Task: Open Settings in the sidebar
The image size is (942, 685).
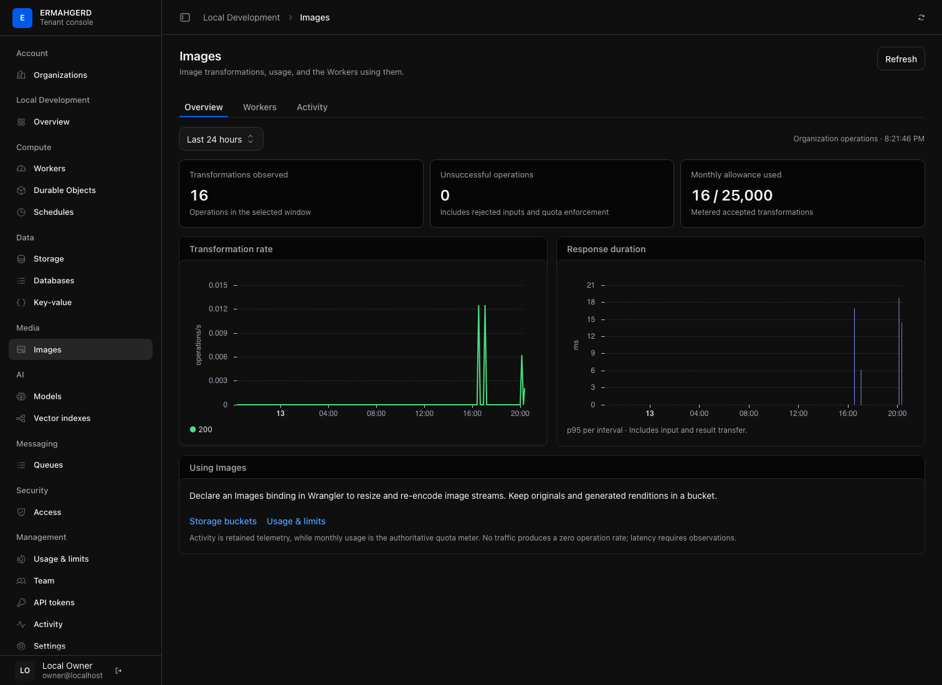Action: (x=81, y=646)
